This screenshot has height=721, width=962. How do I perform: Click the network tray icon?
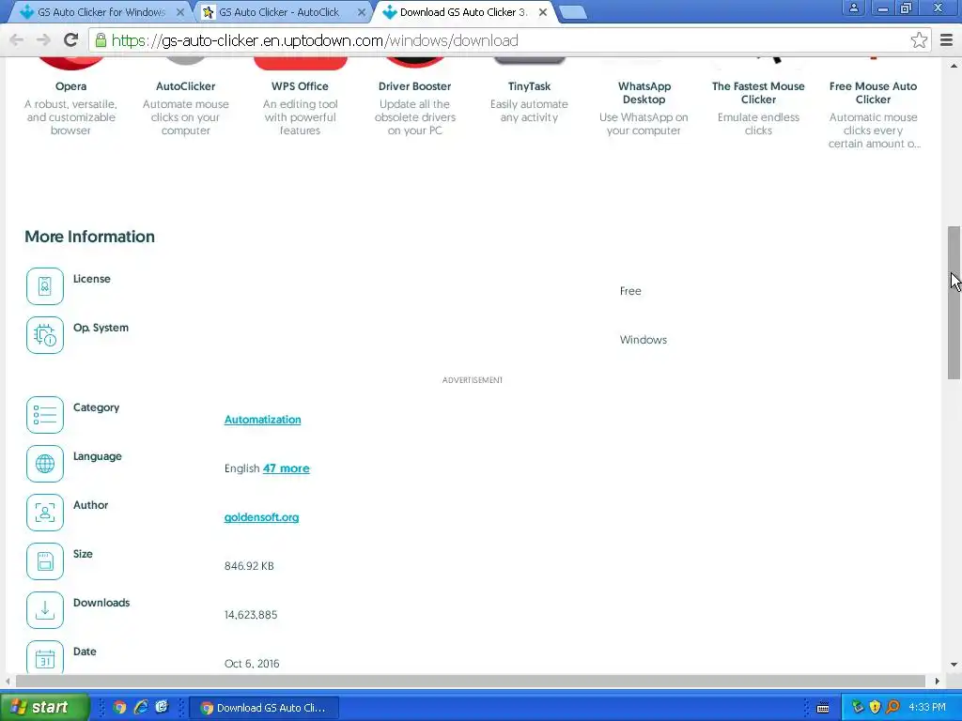coord(858,708)
